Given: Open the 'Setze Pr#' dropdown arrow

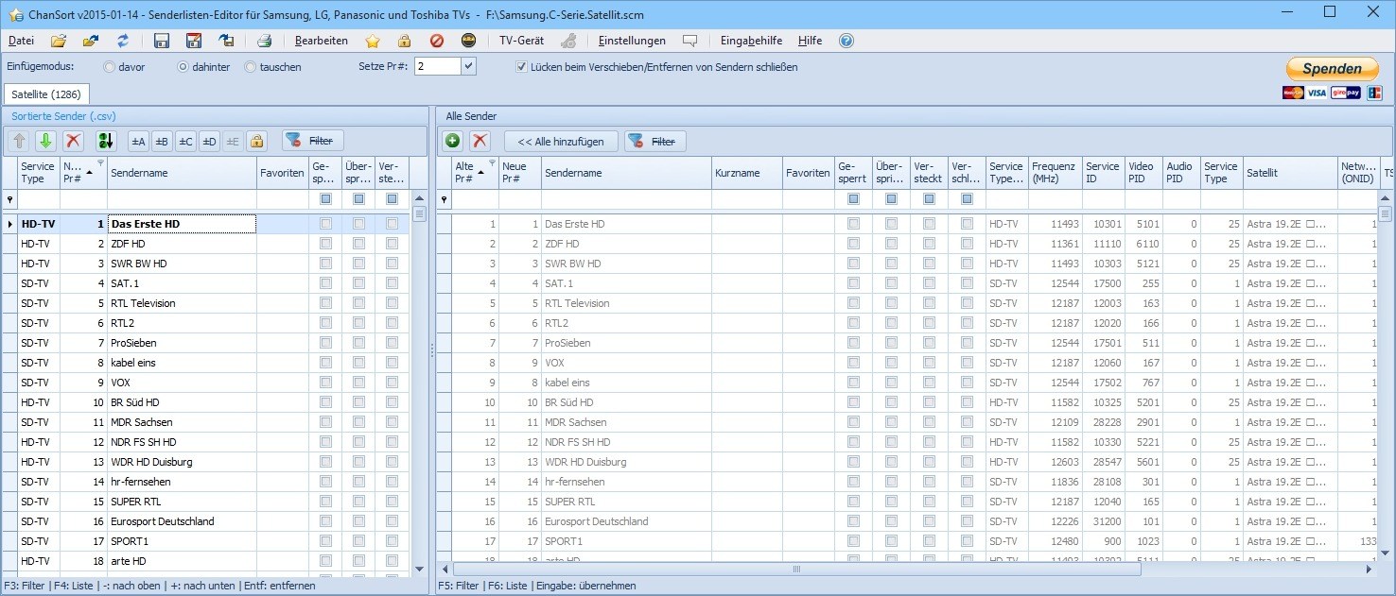Looking at the screenshot, I should tap(469, 66).
